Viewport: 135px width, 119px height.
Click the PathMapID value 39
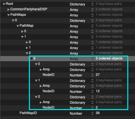(97, 113)
